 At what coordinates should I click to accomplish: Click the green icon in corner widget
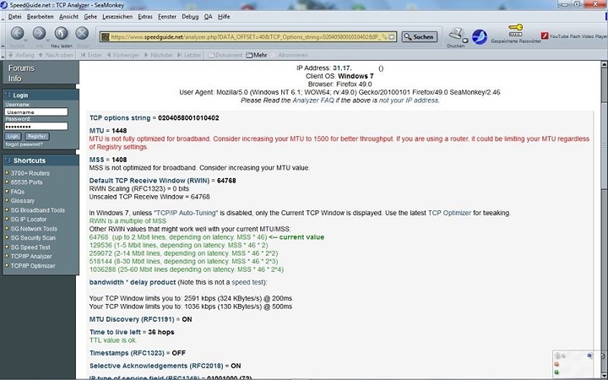click(556, 372)
